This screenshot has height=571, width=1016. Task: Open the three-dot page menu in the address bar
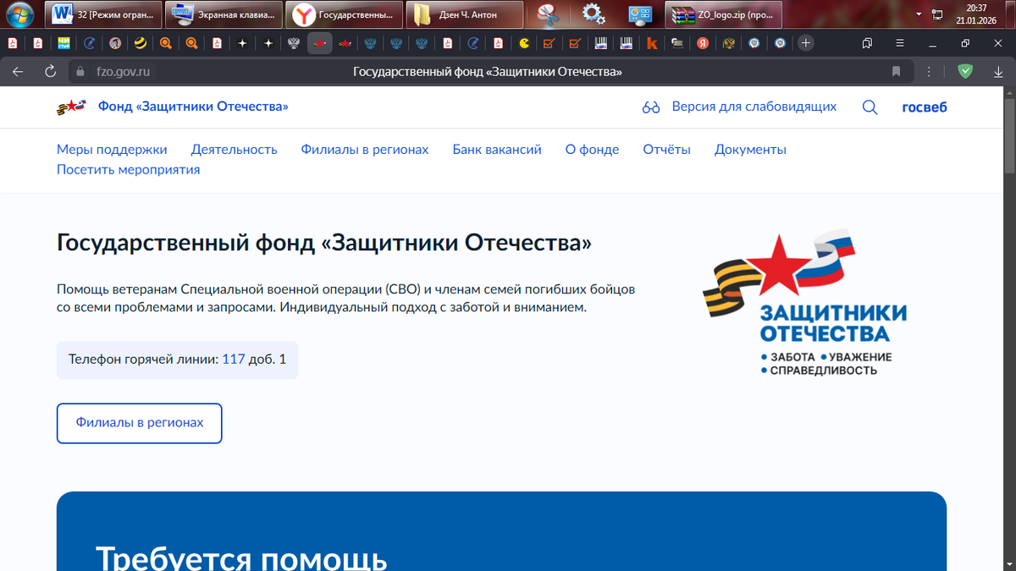pyautogui.click(x=930, y=72)
